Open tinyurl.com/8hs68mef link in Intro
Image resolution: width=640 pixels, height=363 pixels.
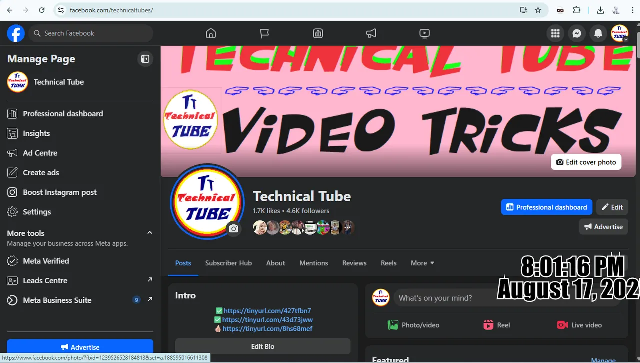pyautogui.click(x=267, y=329)
